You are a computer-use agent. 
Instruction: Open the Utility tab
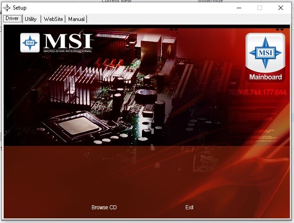(31, 19)
